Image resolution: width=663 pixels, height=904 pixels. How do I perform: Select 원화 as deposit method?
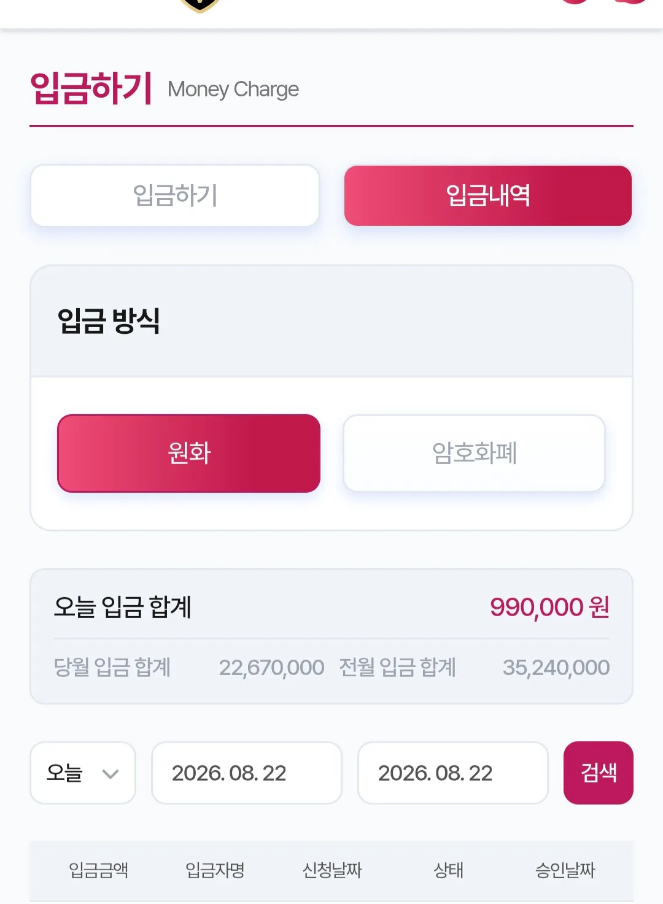[x=189, y=453]
